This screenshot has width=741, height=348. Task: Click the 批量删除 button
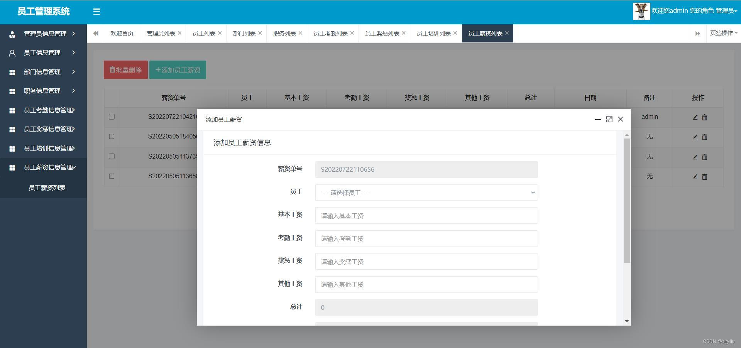coord(125,70)
